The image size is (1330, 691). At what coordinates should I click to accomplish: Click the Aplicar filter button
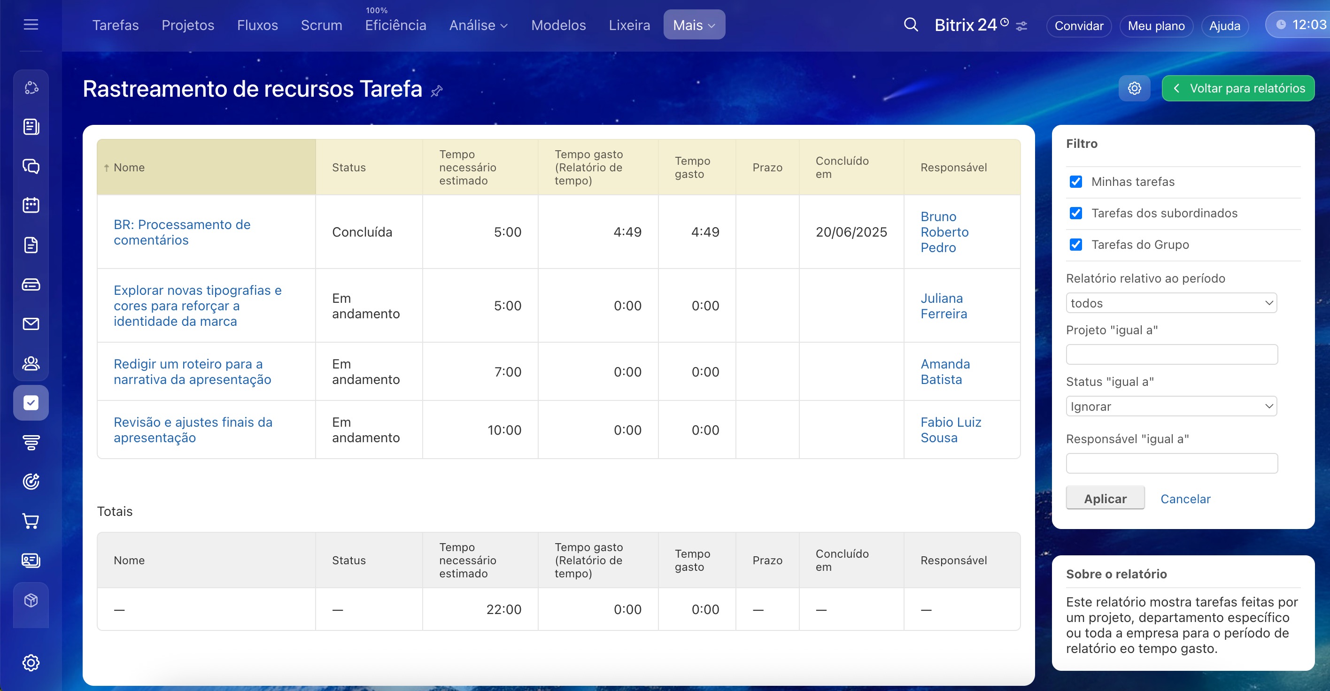[1105, 499]
